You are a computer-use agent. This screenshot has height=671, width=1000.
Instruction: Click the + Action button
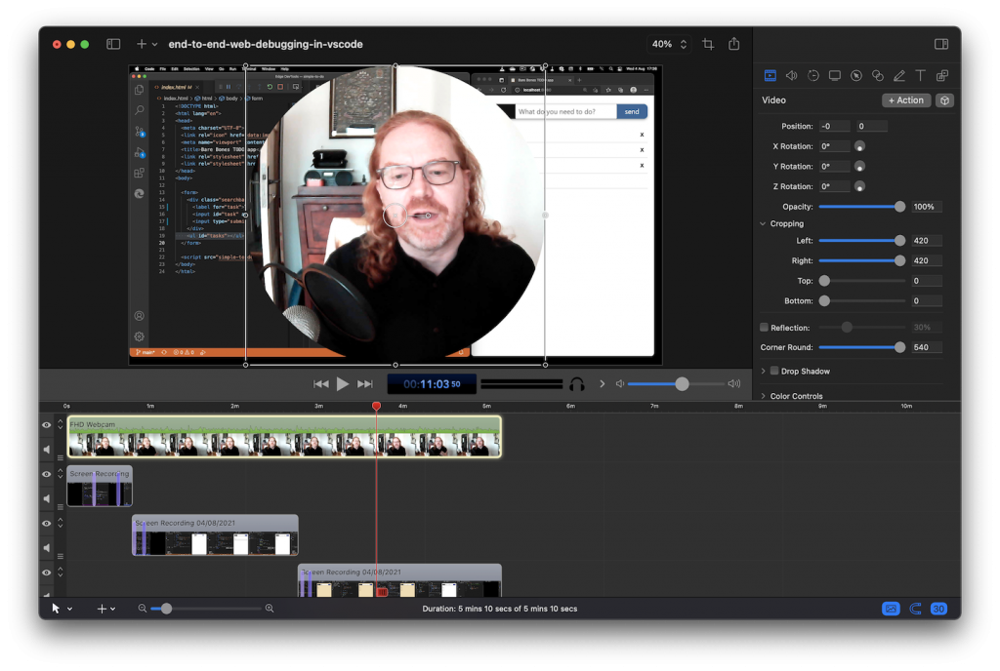click(906, 100)
